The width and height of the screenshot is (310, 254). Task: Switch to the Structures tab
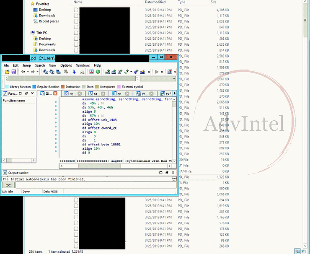tap(97, 93)
